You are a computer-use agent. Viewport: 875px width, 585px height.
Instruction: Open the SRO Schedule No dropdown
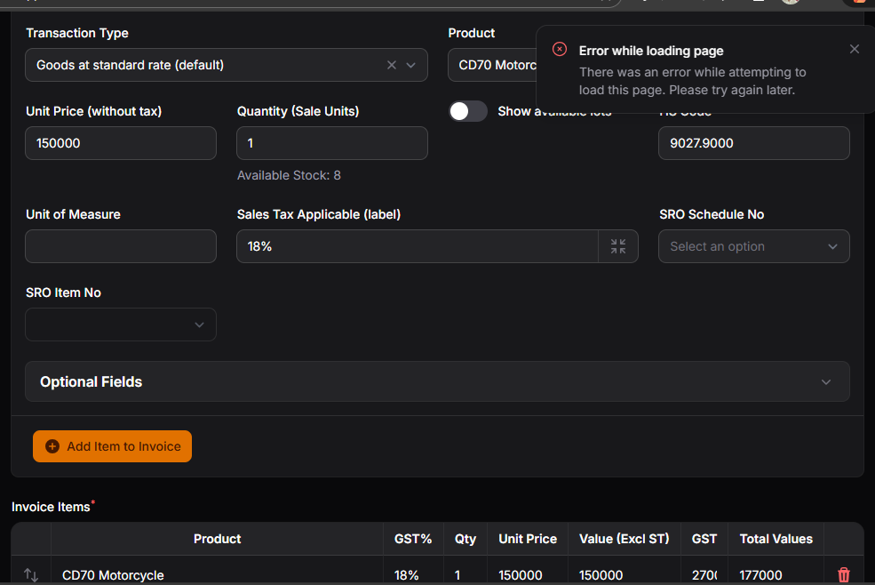click(753, 246)
